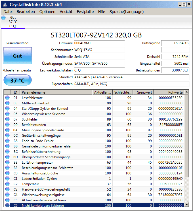Screen dimensions: 193x211
Task: Click status orb for Start/Stopp-Zyklen der Spindel
Action: [x=7, y=108]
